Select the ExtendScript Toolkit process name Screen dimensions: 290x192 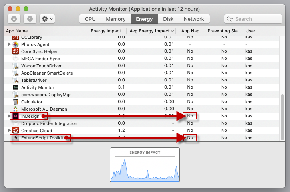tap(42, 138)
